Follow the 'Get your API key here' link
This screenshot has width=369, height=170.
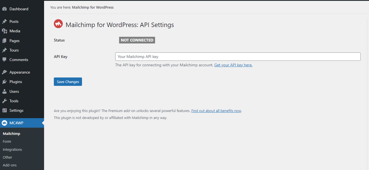point(233,65)
